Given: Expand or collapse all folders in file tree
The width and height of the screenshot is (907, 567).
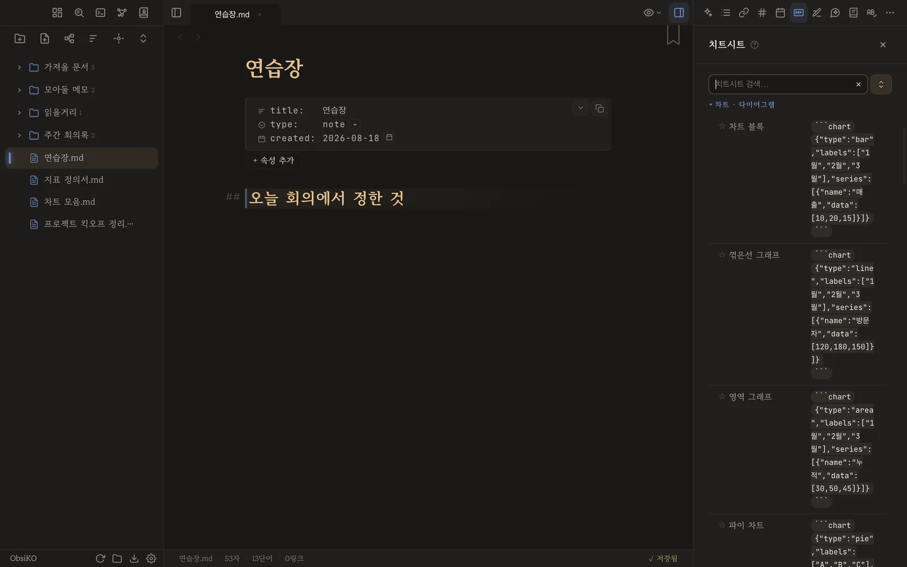Looking at the screenshot, I should tap(143, 39).
